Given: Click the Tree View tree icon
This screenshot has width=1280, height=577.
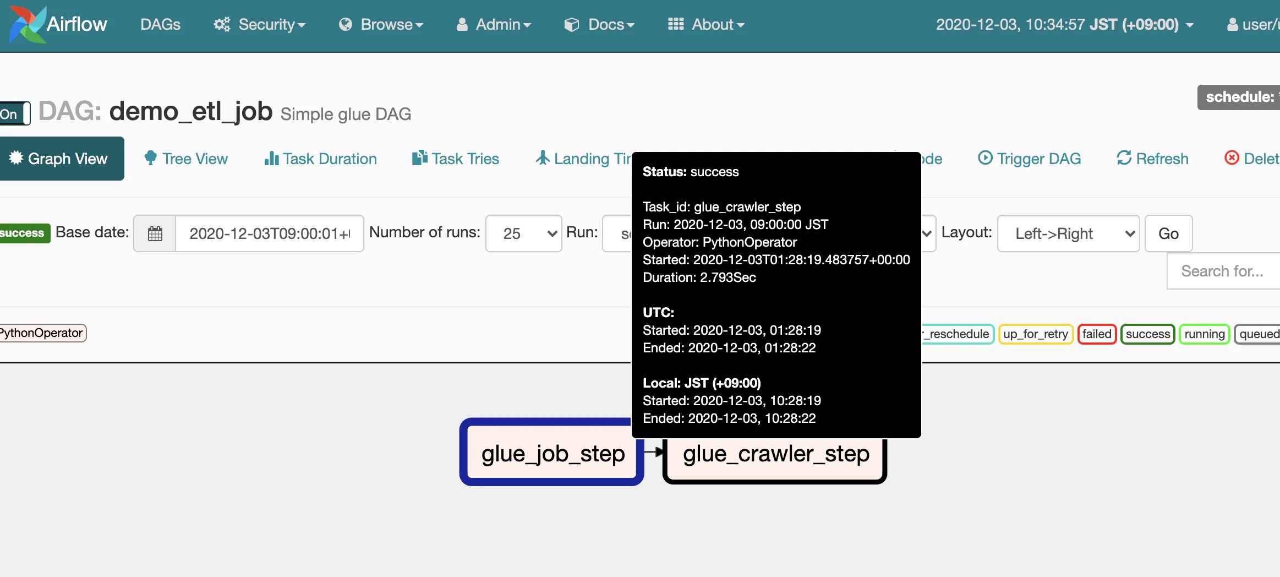Looking at the screenshot, I should pos(150,158).
